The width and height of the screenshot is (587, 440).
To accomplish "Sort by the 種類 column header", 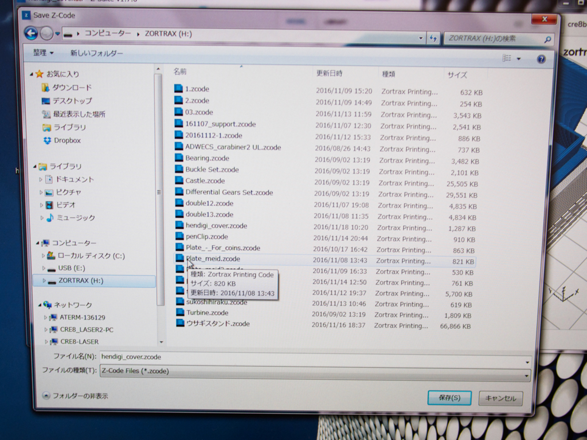I will pyautogui.click(x=389, y=74).
